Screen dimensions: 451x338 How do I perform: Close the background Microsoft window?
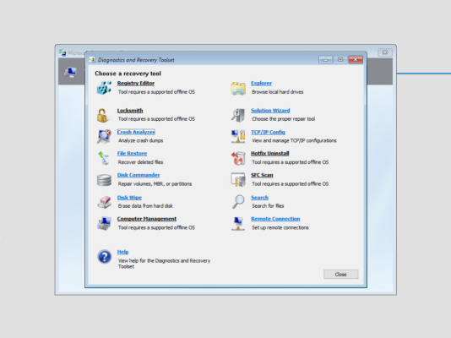[385, 52]
